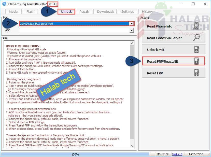Open the Settings tab
The image size is (211, 157).
coord(128,11)
